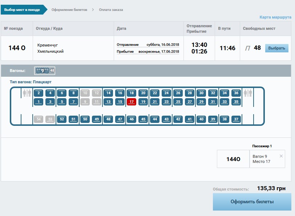Click the left toilet icon in wagon

[27, 93]
